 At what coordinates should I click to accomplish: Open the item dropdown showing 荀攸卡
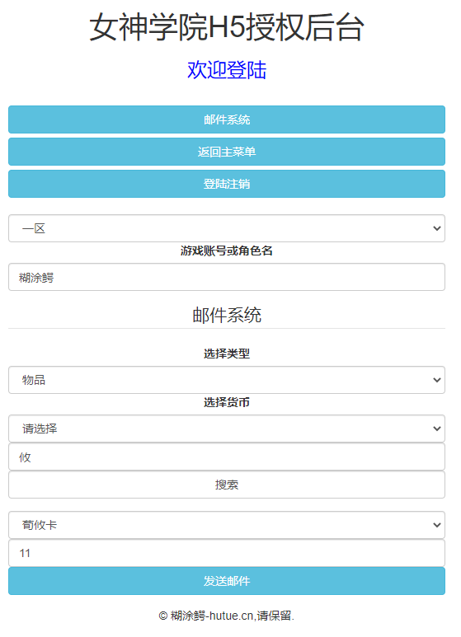[227, 525]
